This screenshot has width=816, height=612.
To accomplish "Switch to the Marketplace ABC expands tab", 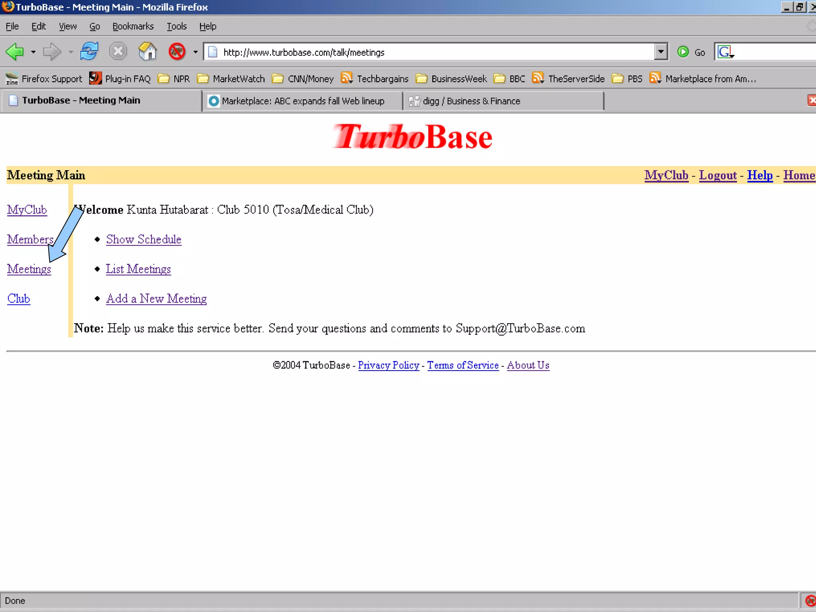I will pyautogui.click(x=302, y=101).
